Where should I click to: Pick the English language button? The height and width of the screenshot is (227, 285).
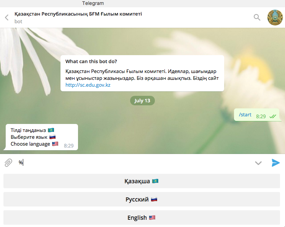(x=142, y=217)
